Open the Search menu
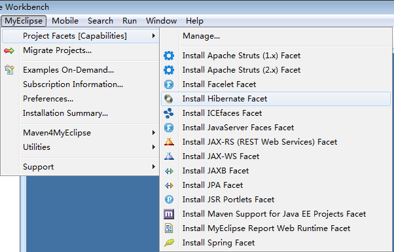The width and height of the screenshot is (394, 252). [x=100, y=21]
